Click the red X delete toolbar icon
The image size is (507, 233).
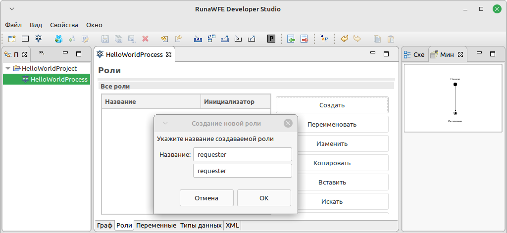(145, 39)
